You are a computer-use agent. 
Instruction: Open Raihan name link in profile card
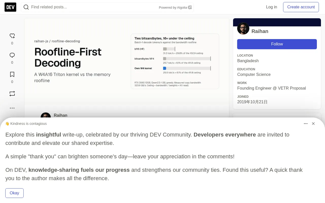tap(260, 31)
